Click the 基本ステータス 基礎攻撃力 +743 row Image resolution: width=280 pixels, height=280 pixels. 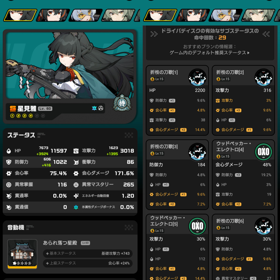(88, 253)
